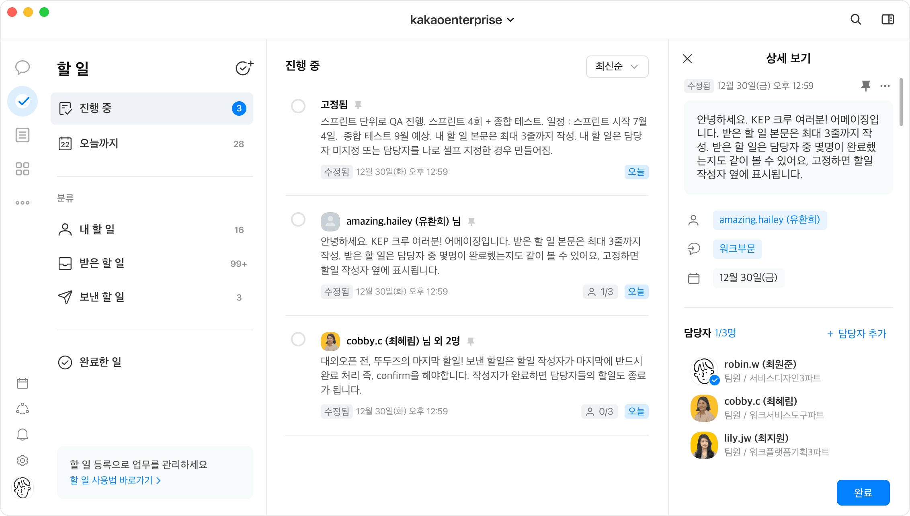Open the 최신순 sort dropdown
The height and width of the screenshot is (516, 910).
tap(617, 66)
